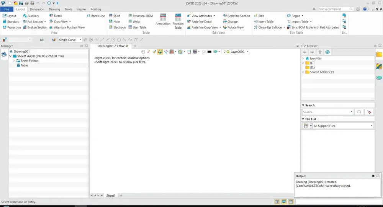This screenshot has height=207, width=383.
Task: Click the All filter toggle
Action: pos(41,40)
